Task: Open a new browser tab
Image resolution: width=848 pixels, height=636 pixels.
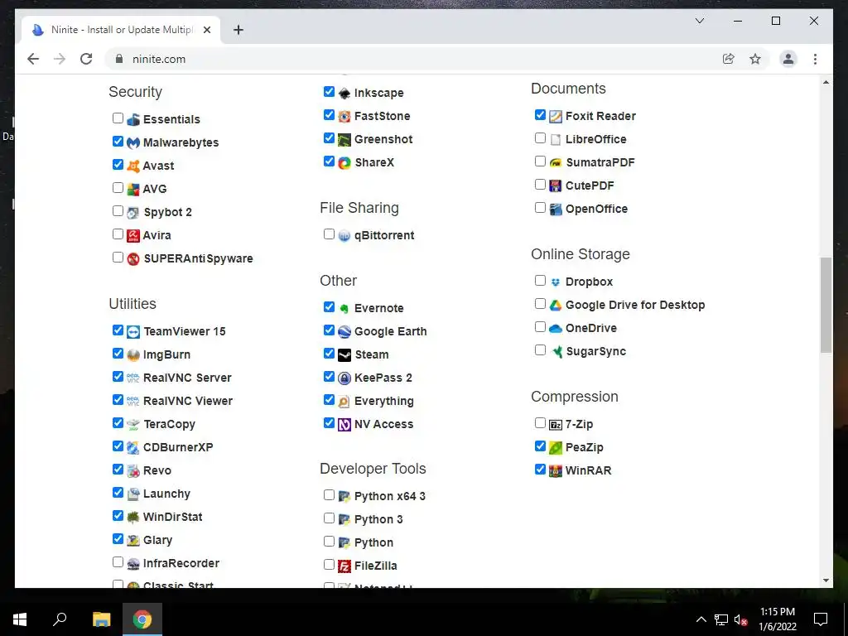Action: pyautogui.click(x=238, y=30)
